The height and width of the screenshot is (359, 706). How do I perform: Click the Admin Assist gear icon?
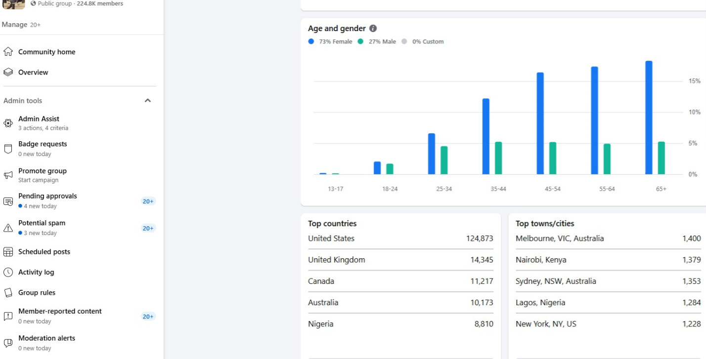pyautogui.click(x=8, y=123)
